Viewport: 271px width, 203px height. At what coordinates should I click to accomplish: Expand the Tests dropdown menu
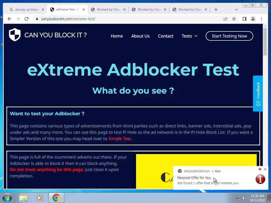189,36
